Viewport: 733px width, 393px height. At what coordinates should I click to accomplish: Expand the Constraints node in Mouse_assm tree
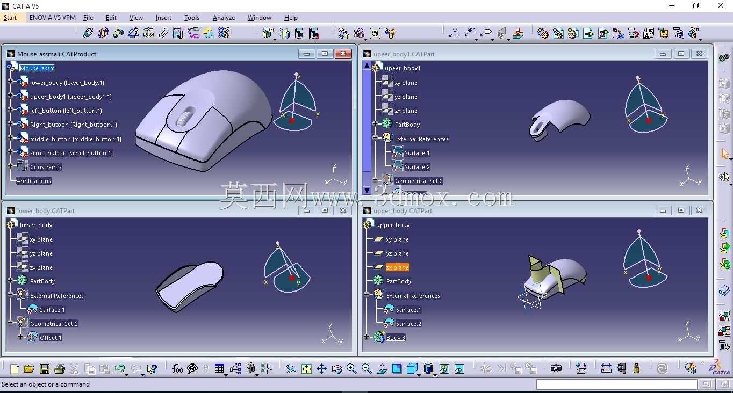click(x=10, y=166)
